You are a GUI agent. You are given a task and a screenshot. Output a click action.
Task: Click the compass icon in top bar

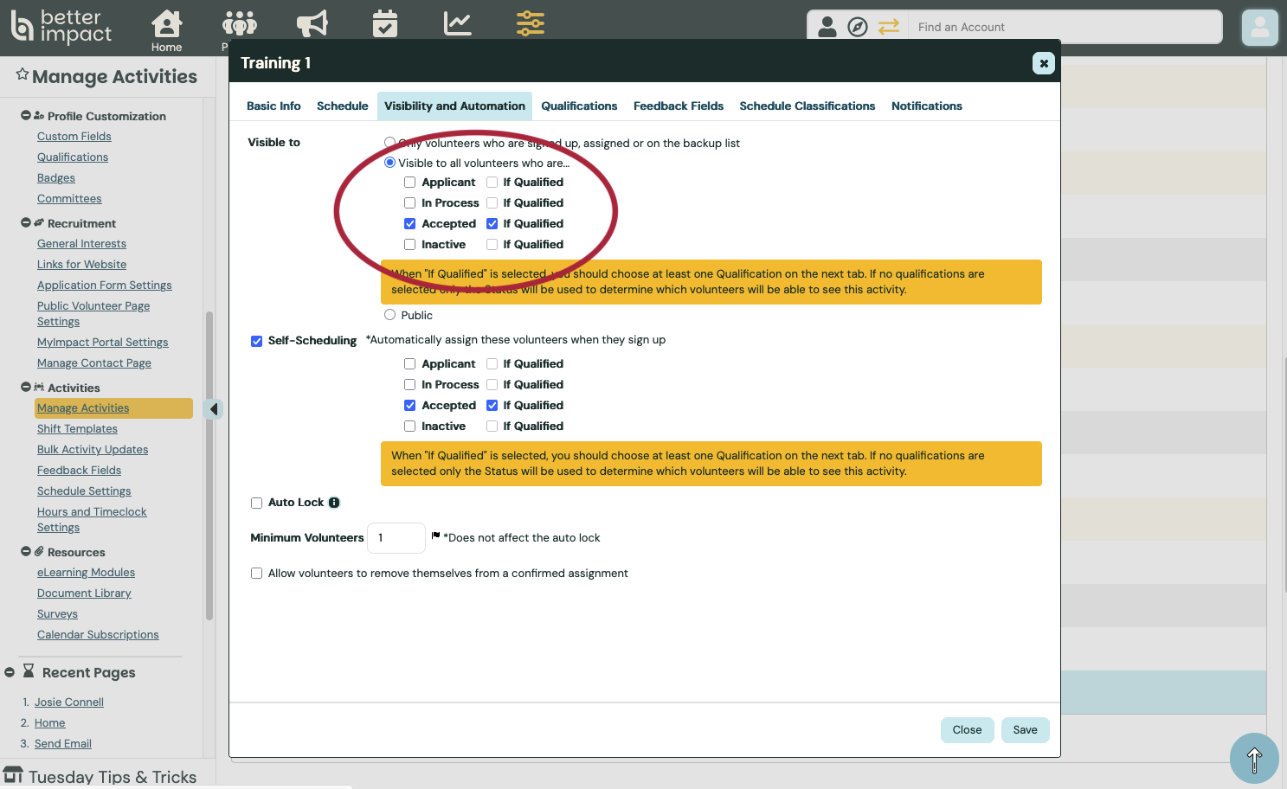tap(857, 27)
